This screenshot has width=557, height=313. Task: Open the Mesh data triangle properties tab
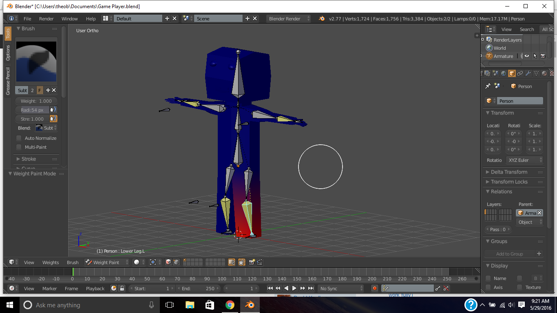click(x=536, y=73)
